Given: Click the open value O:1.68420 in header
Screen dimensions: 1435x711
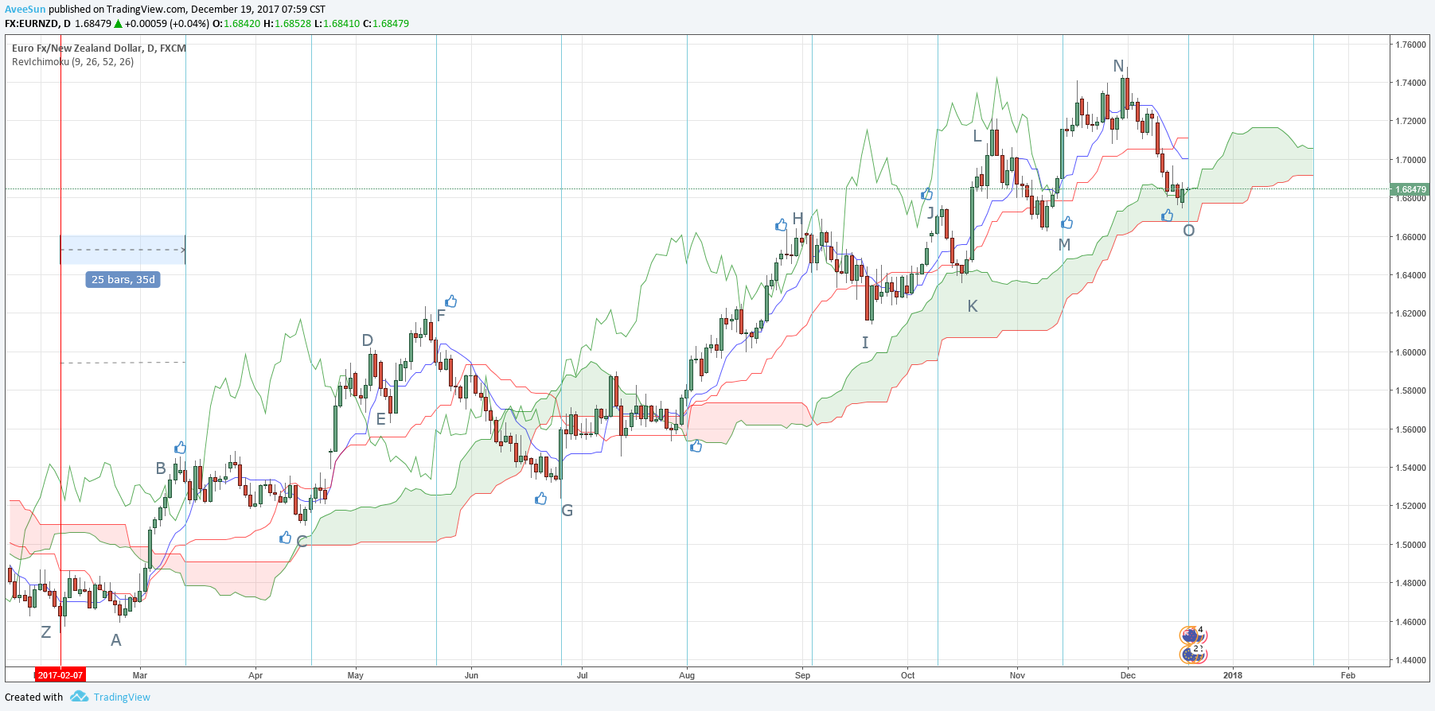Looking at the screenshot, I should [236, 24].
